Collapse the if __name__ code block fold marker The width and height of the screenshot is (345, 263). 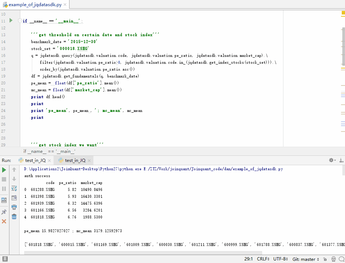coord(20,21)
